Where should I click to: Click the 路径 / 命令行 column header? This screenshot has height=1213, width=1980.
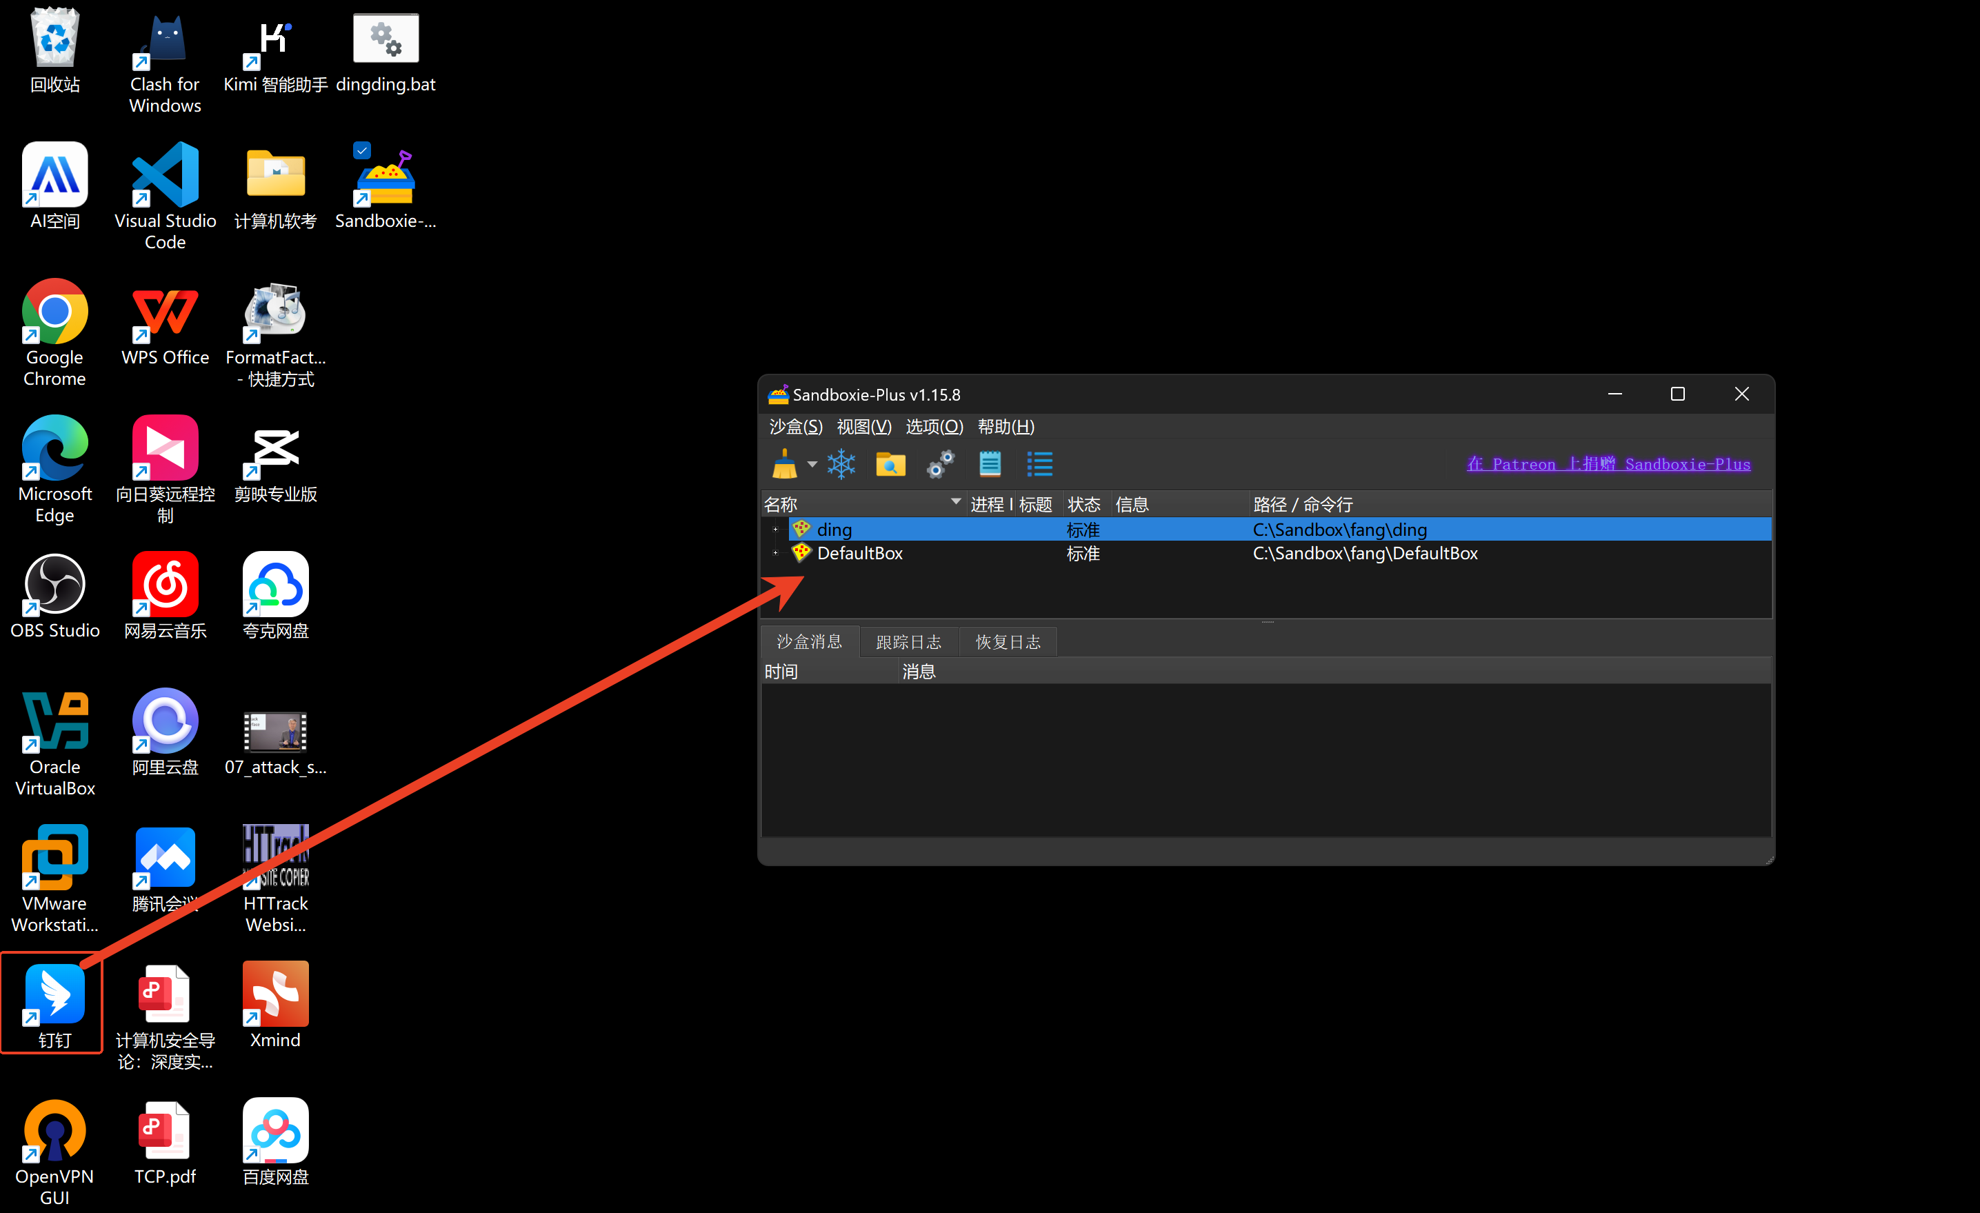(1302, 505)
